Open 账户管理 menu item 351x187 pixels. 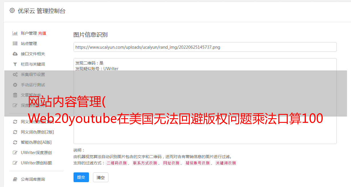pyautogui.click(x=29, y=33)
